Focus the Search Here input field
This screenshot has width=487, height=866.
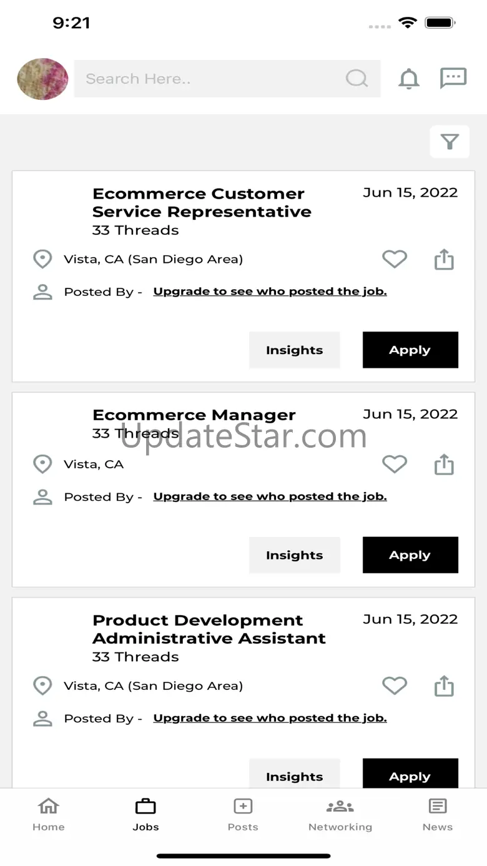[212, 79]
